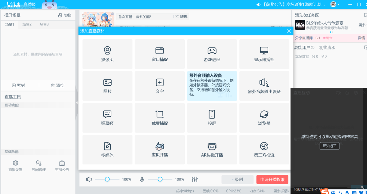This screenshot has height=194, width=367.
Task: Expand 更多详情 performance details
Action: click(x=280, y=190)
